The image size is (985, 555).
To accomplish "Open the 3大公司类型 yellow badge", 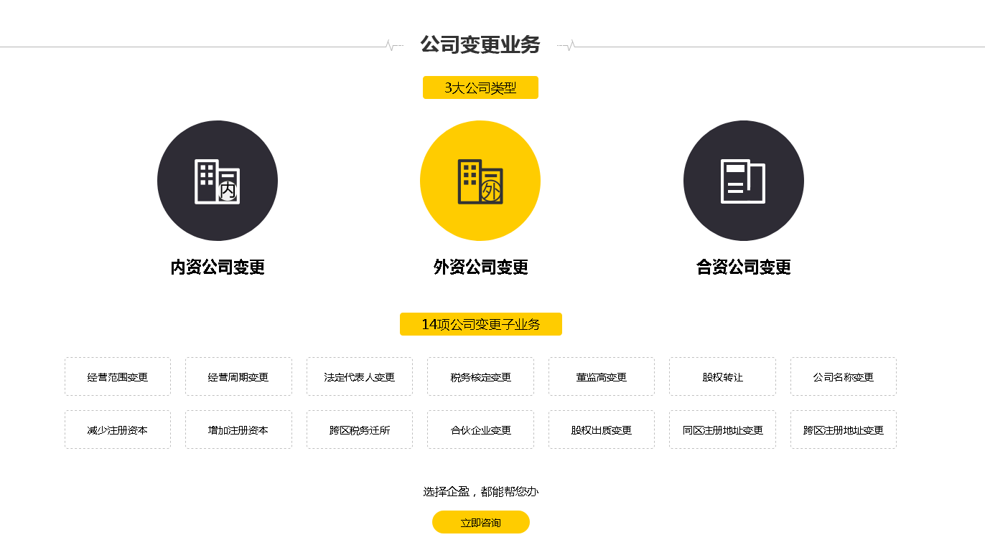I will [x=480, y=87].
